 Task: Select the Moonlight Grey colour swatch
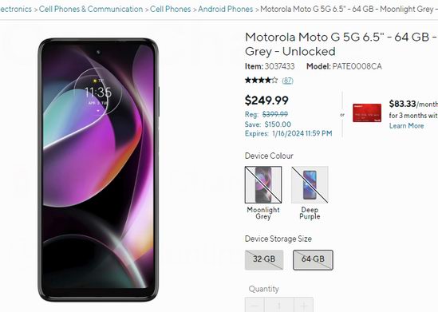click(x=263, y=184)
